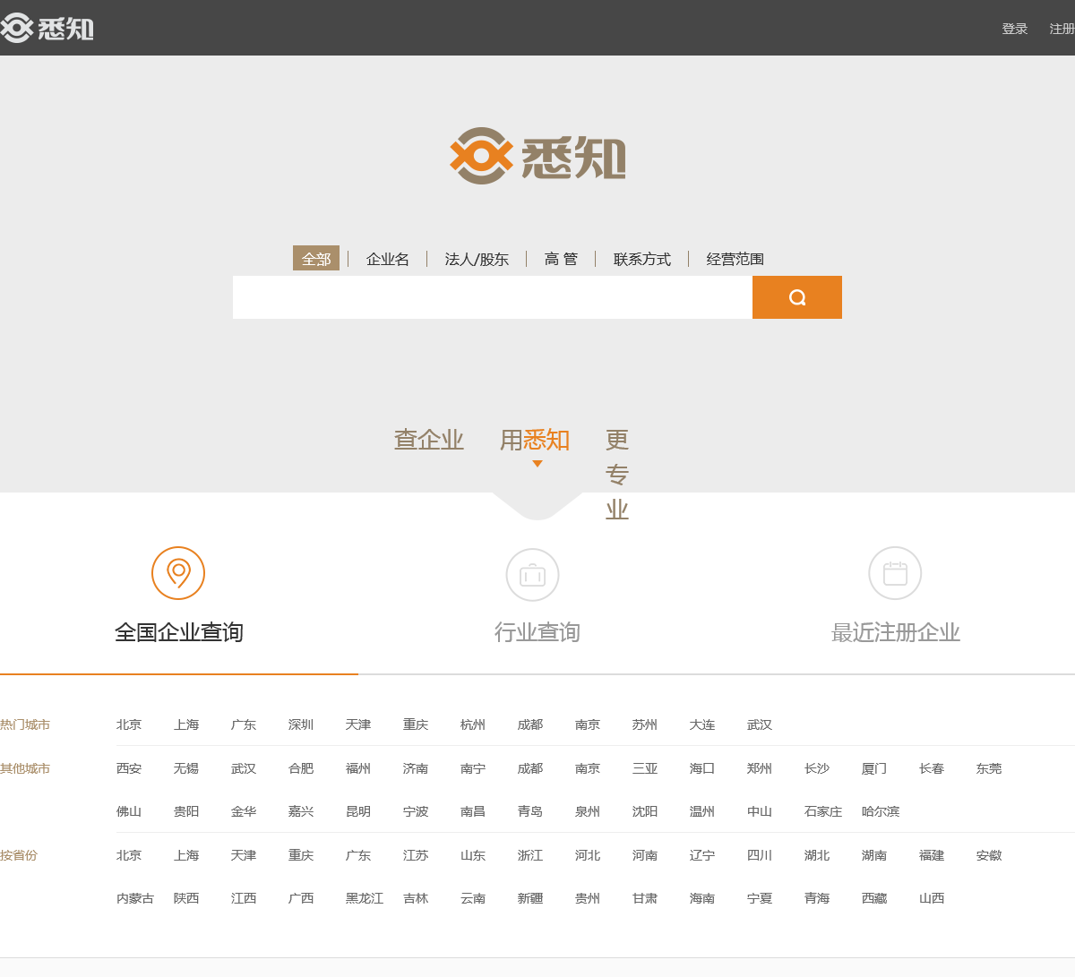Open 西安 in other cities
The width and height of the screenshot is (1075, 977).
129,768
